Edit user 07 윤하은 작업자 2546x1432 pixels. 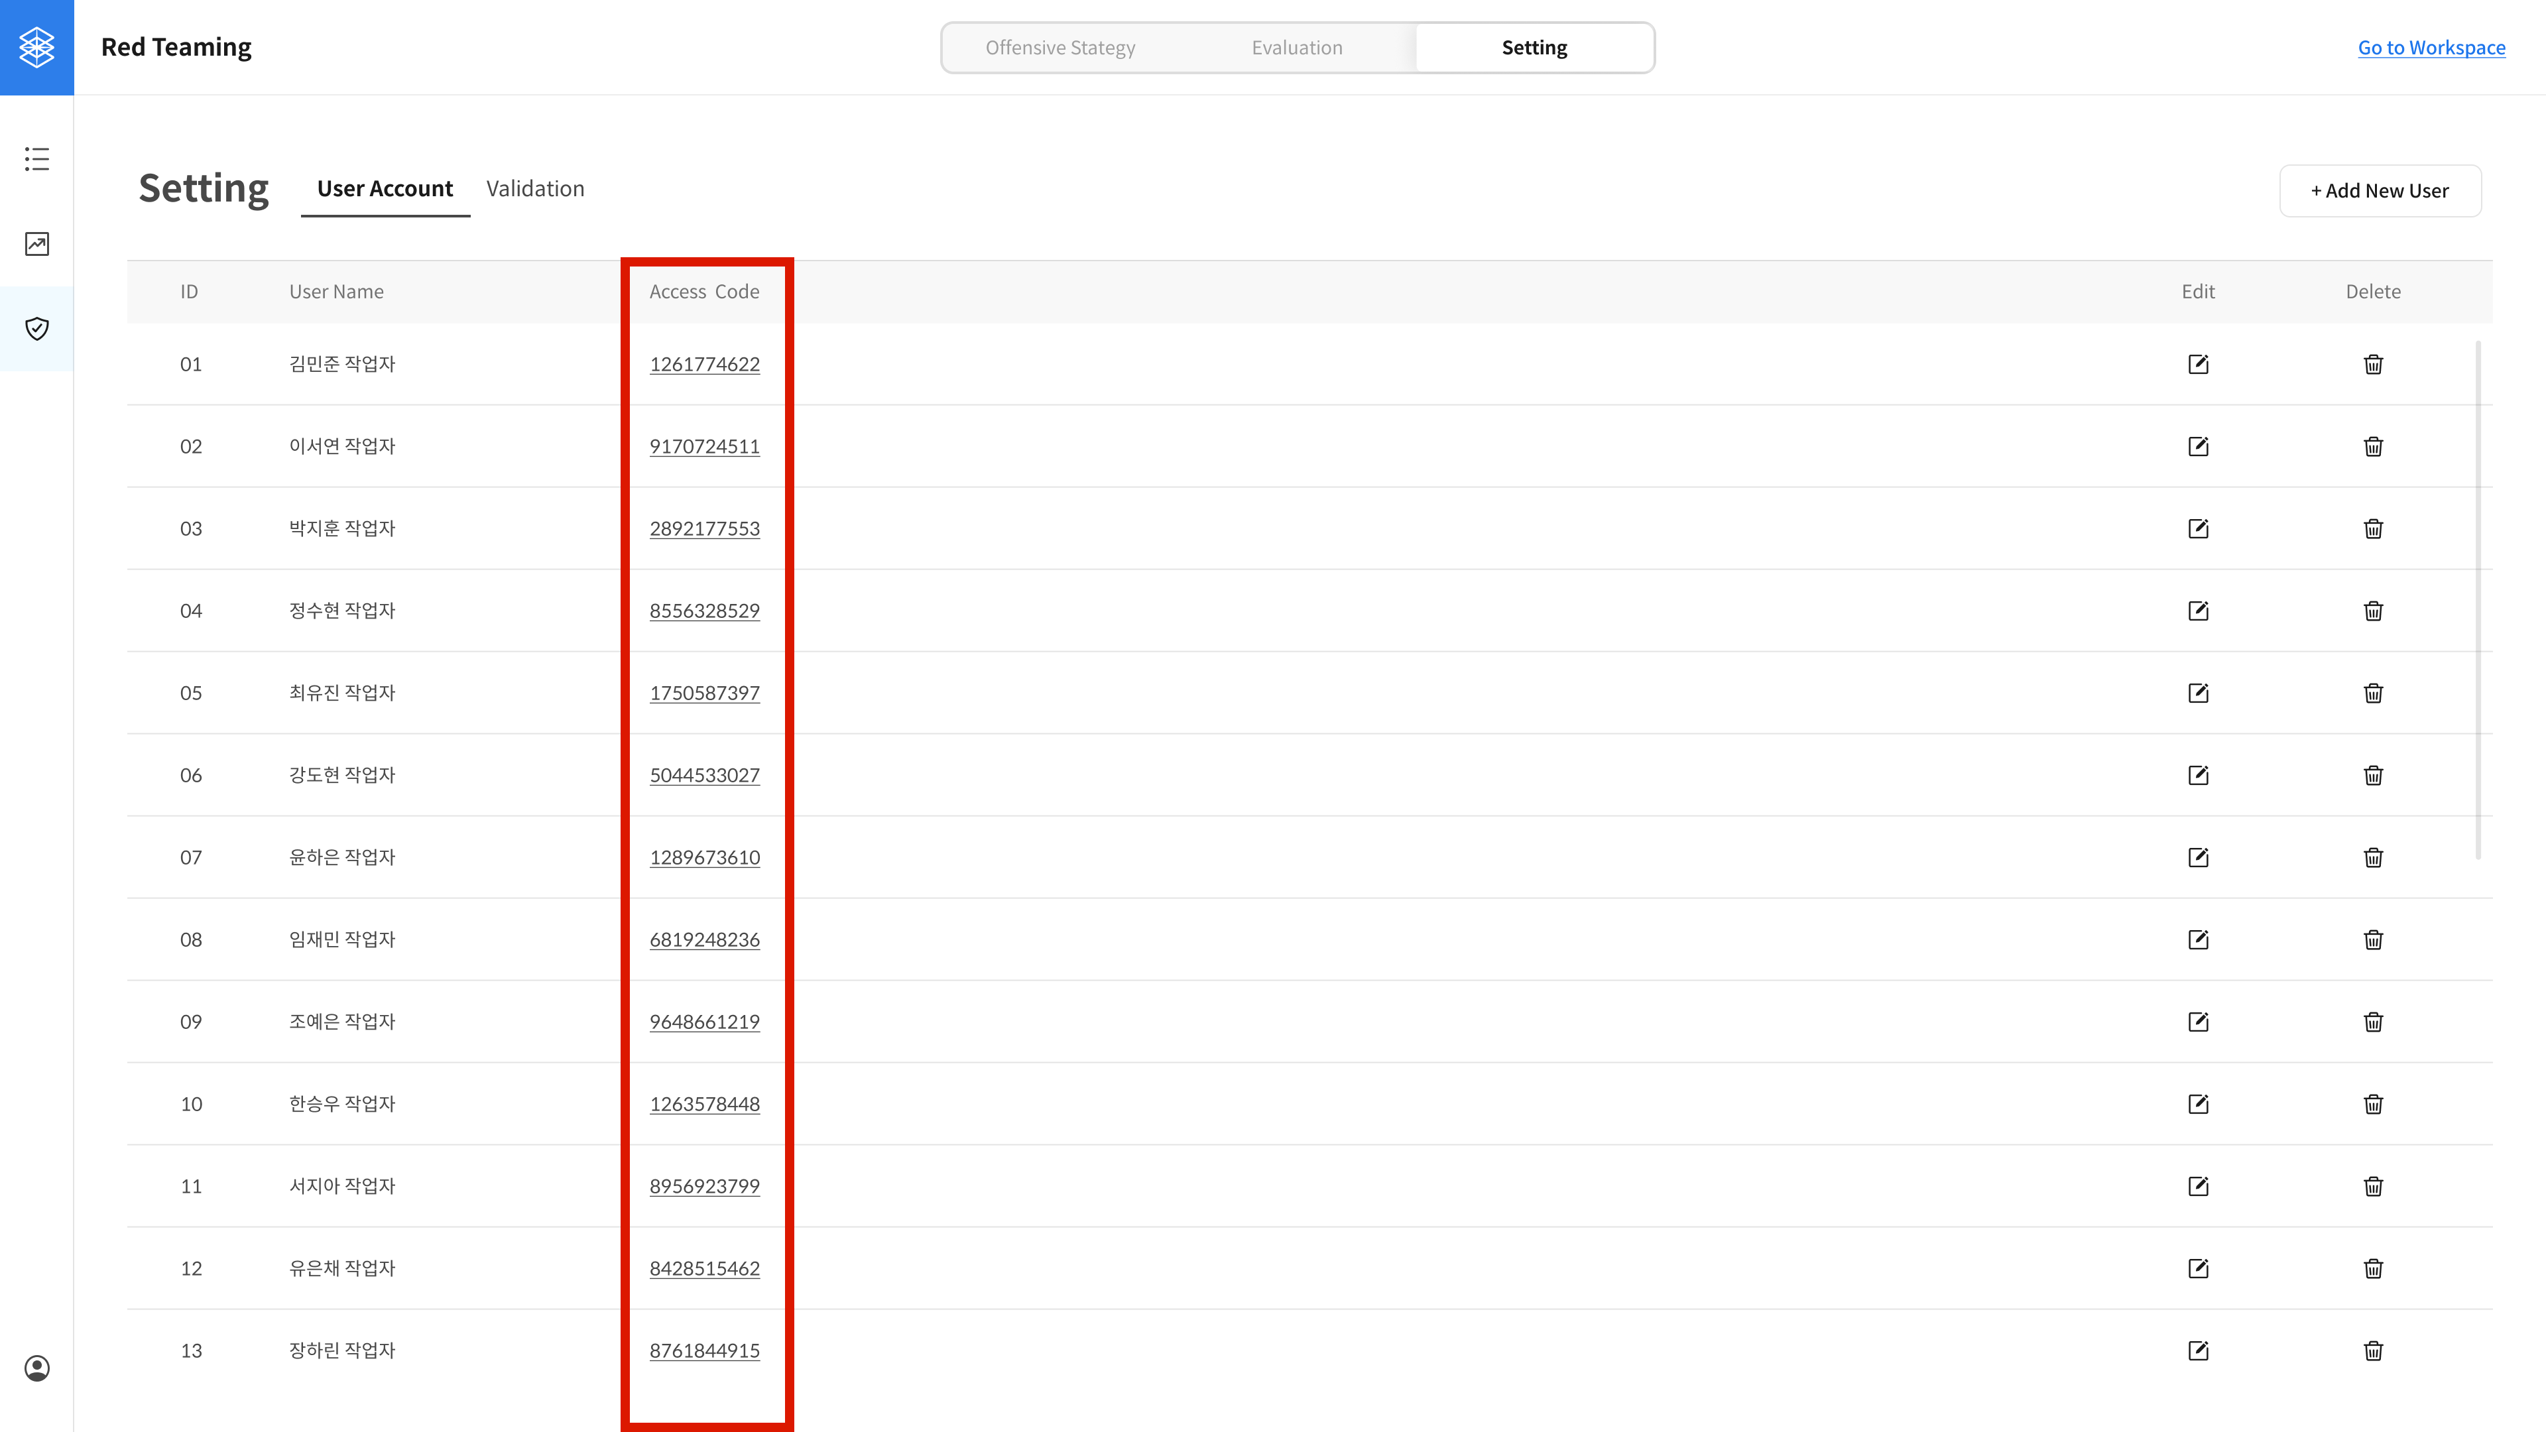coord(2198,858)
